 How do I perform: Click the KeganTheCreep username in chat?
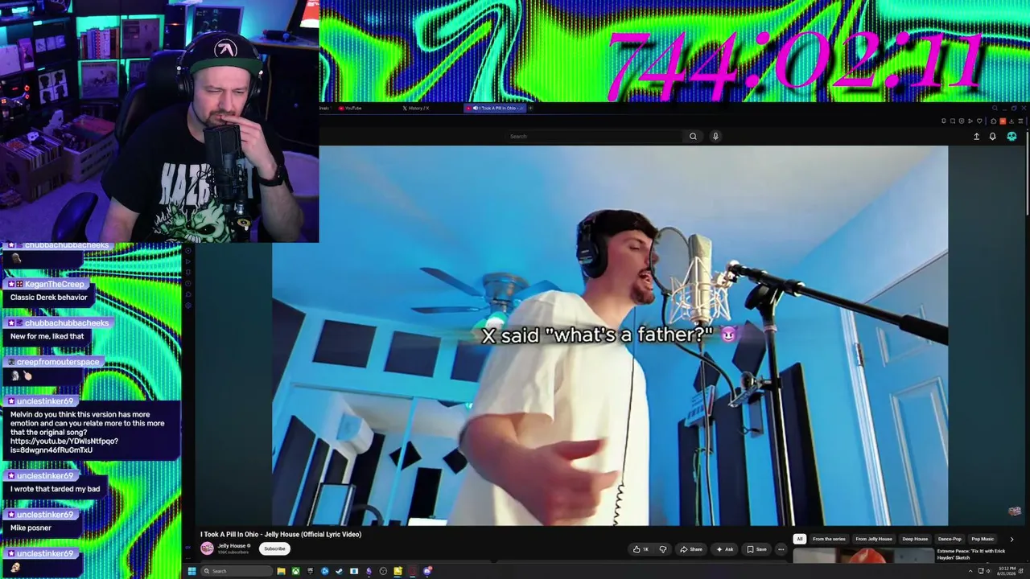pos(55,284)
